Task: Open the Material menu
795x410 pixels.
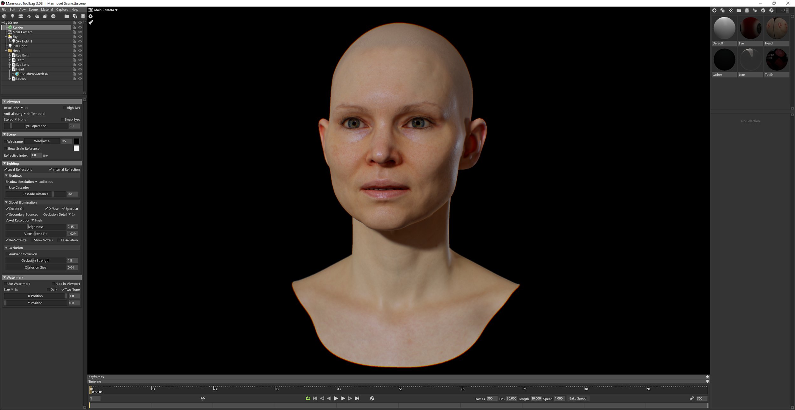Action: 47,10
